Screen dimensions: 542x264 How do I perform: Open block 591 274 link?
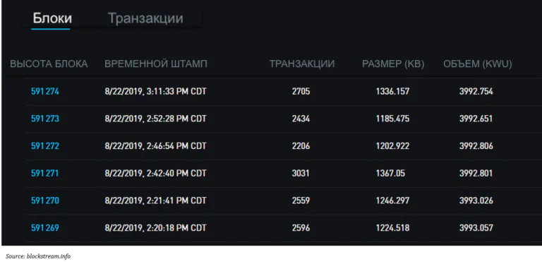45,92
